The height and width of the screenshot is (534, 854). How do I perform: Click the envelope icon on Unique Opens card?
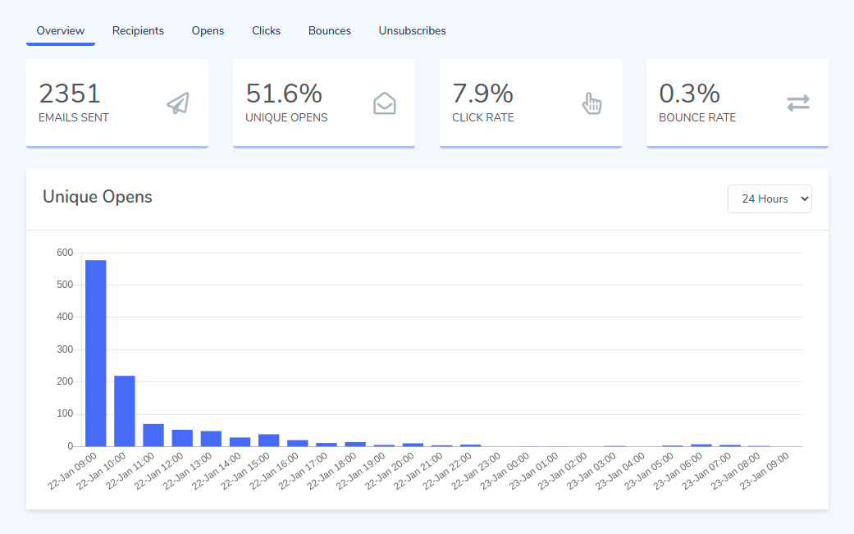[383, 103]
